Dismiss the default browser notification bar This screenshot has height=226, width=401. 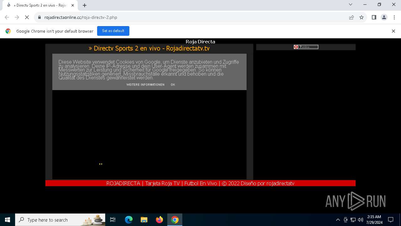tap(393, 31)
